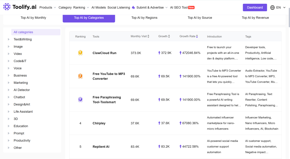
Task: Expand the Chatbot category arrow
Action: [9, 97]
